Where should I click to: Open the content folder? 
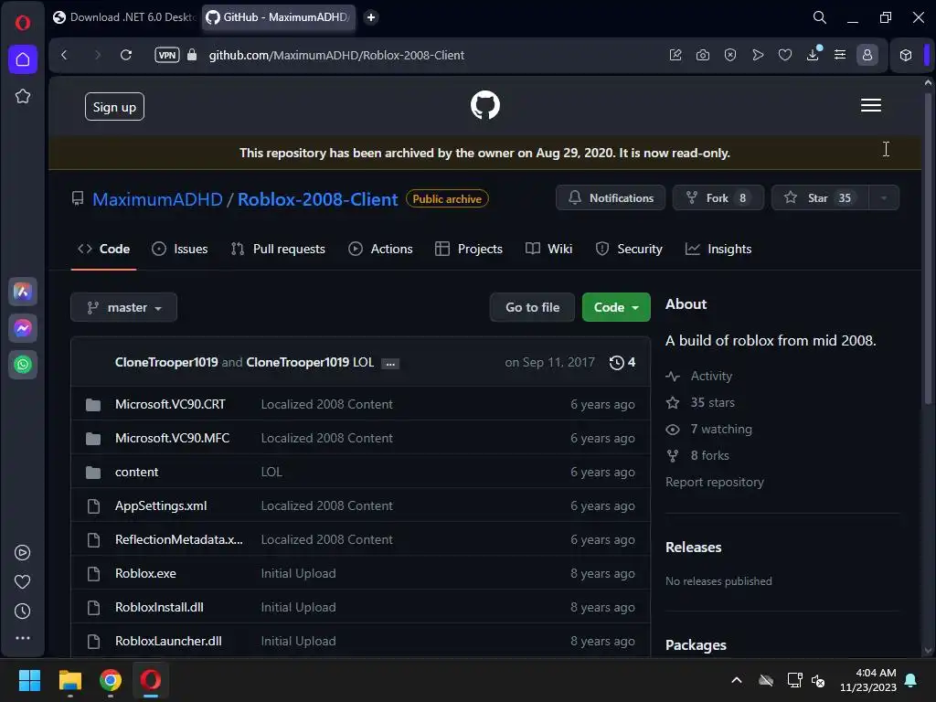pyautogui.click(x=137, y=473)
